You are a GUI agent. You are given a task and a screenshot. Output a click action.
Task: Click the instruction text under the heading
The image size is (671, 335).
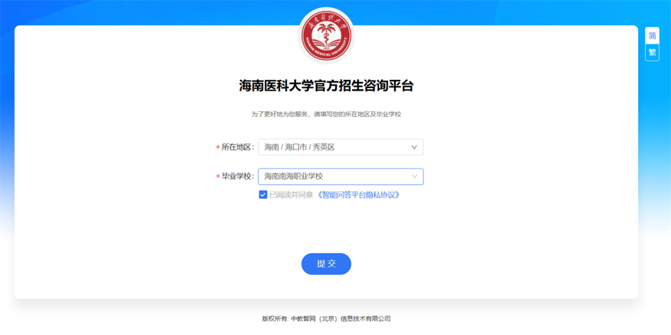pos(326,114)
